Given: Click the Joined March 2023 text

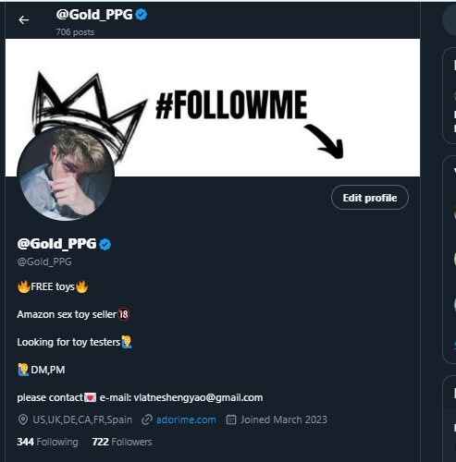Looking at the screenshot, I should pyautogui.click(x=284, y=419).
